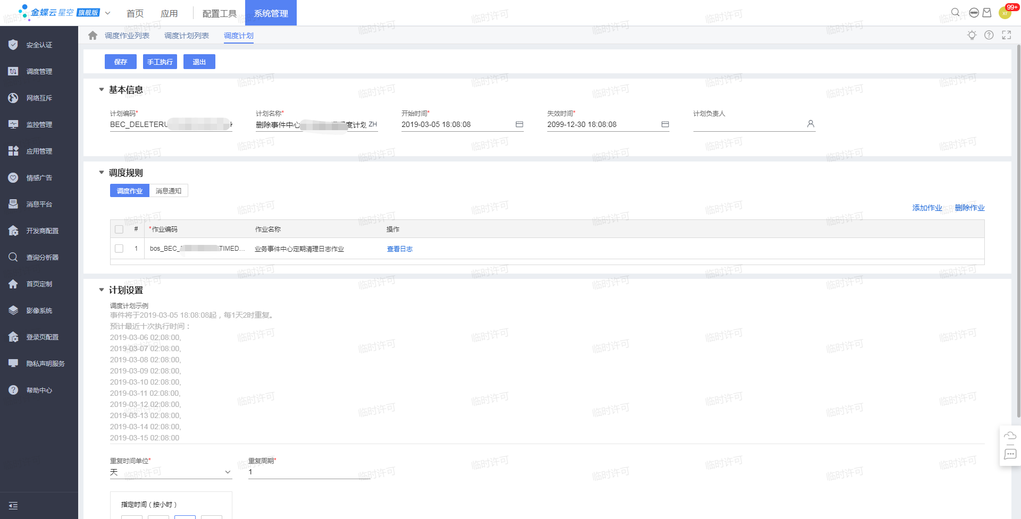1021x519 pixels.
Task: Click the lightbulb icon near breadcrumb
Action: tap(972, 35)
